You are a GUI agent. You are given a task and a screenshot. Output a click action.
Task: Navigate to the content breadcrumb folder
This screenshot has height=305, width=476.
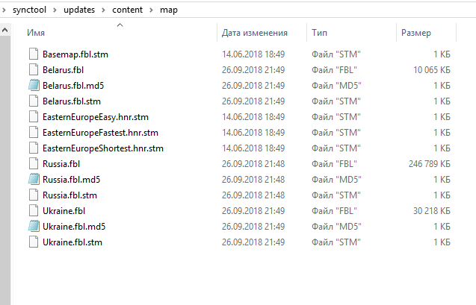click(127, 10)
